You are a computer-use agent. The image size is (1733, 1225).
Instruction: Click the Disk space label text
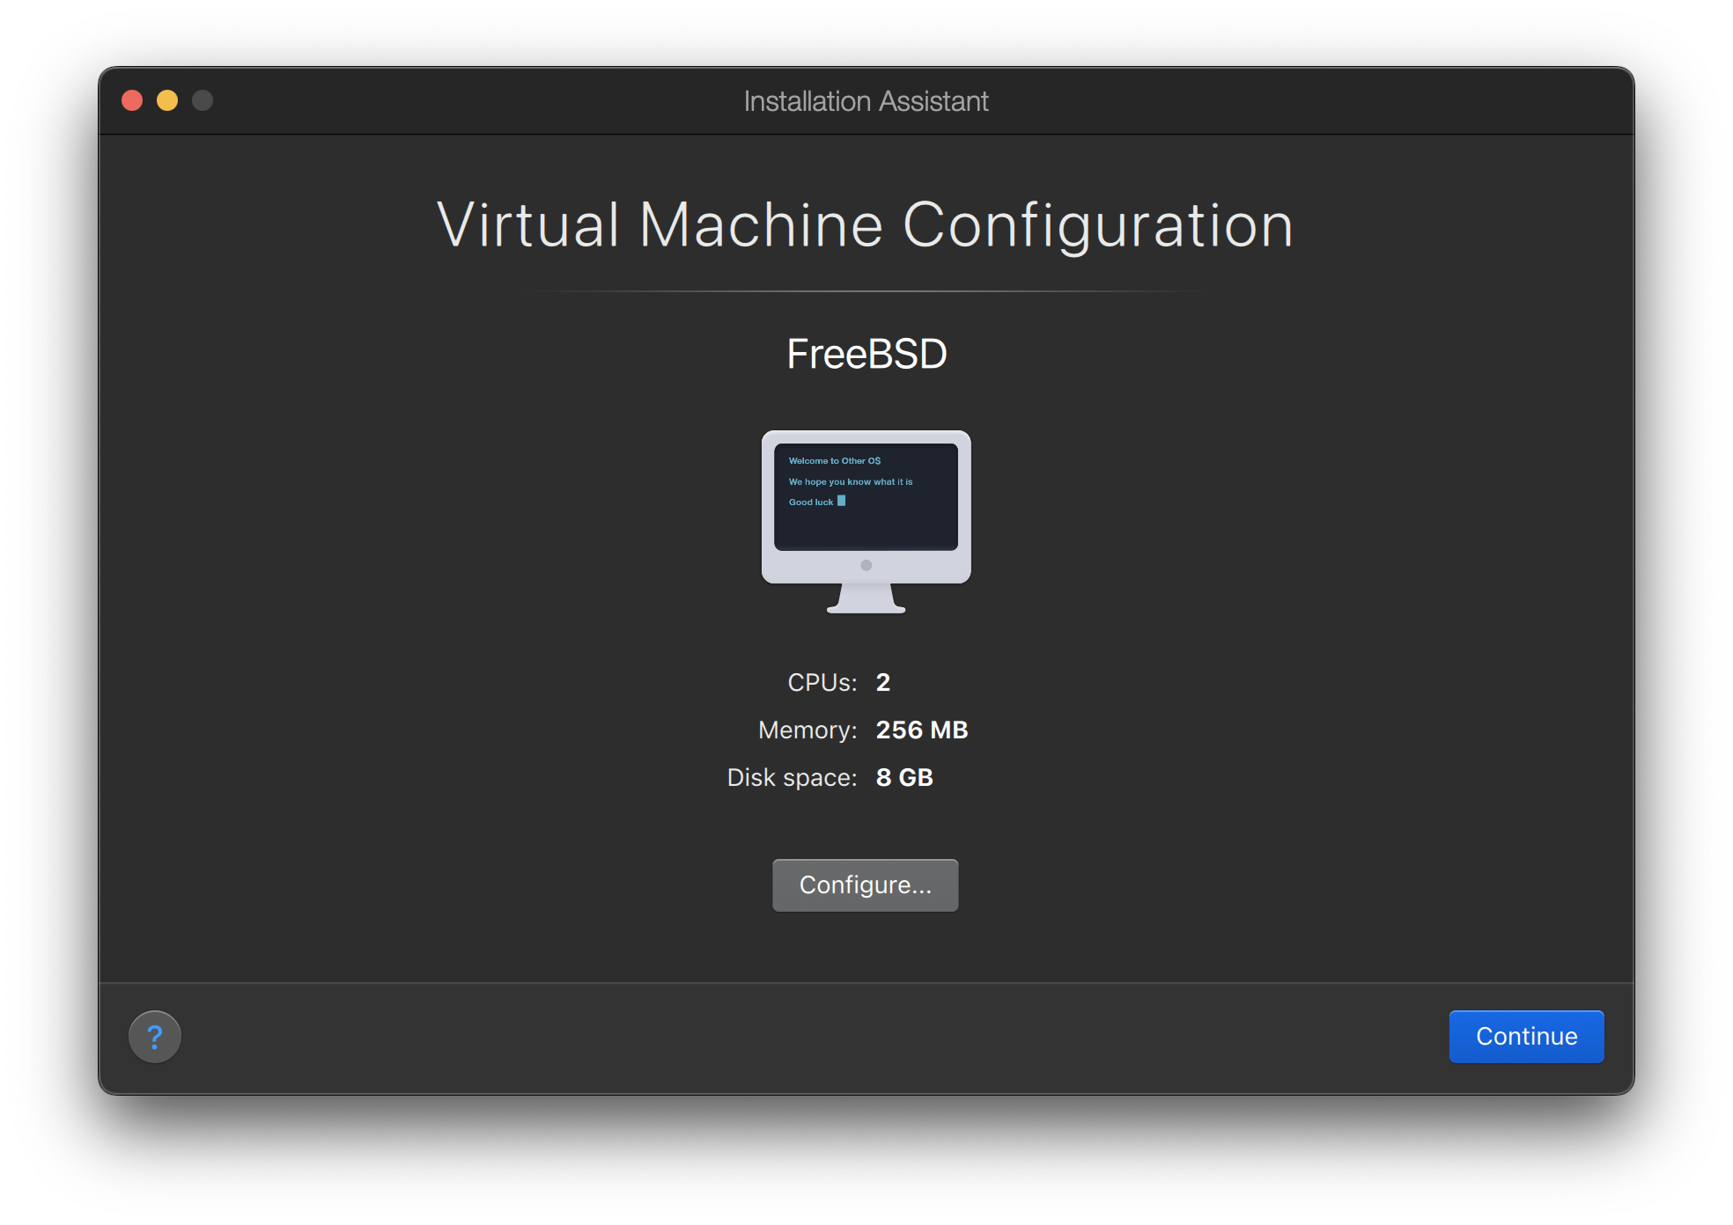point(791,777)
